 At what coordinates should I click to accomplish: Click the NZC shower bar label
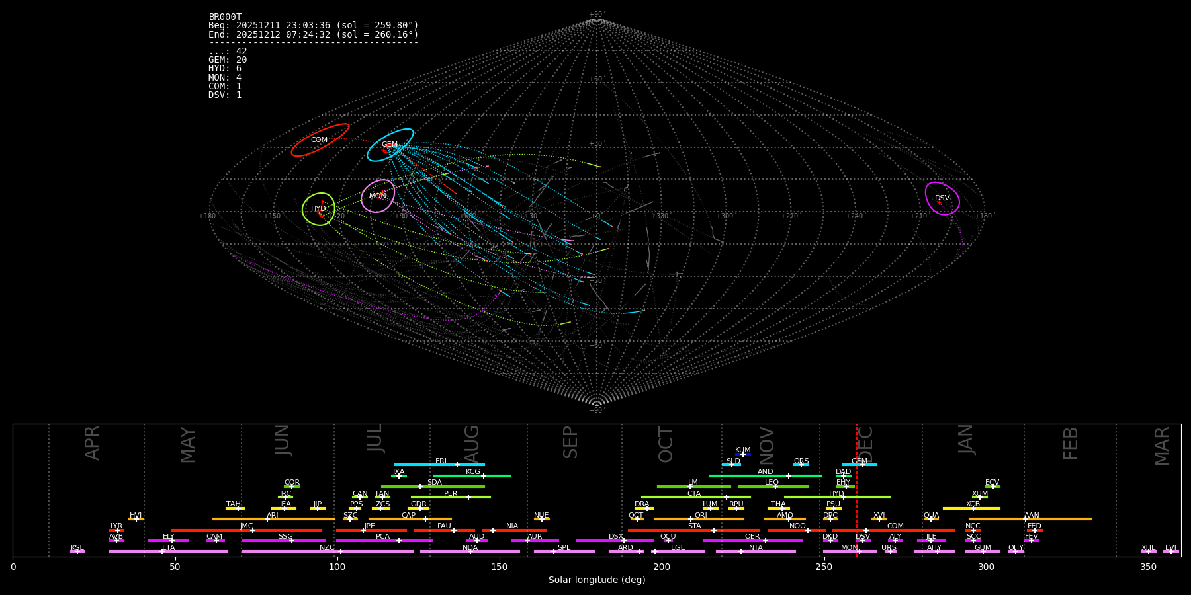328,547
